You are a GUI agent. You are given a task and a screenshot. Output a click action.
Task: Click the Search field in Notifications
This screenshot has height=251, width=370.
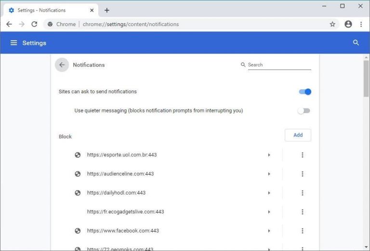pos(279,65)
